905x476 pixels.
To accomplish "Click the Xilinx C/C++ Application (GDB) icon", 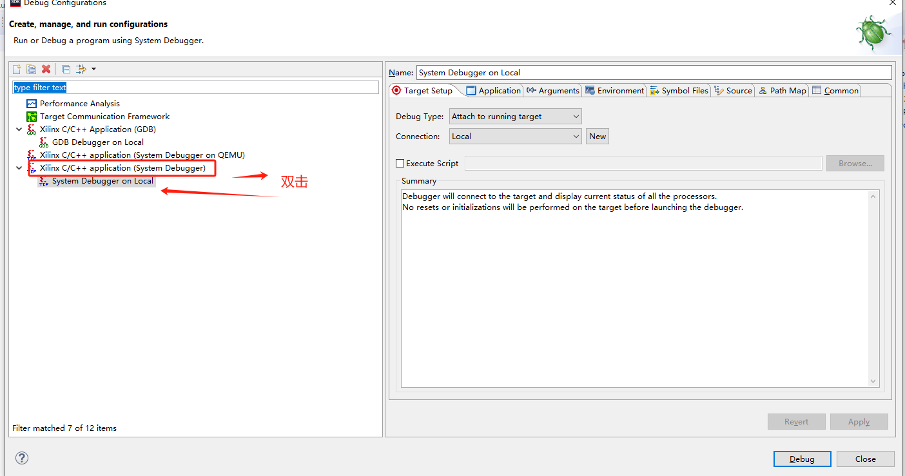I will tap(32, 129).
